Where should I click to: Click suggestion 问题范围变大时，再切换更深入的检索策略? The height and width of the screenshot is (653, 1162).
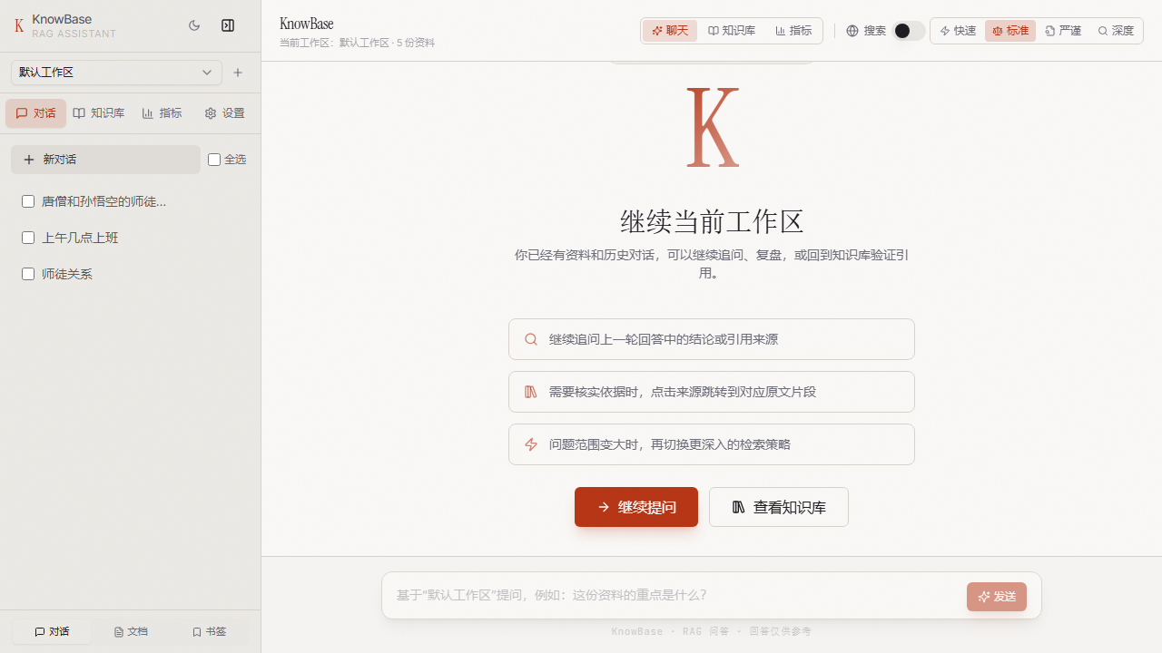712,444
